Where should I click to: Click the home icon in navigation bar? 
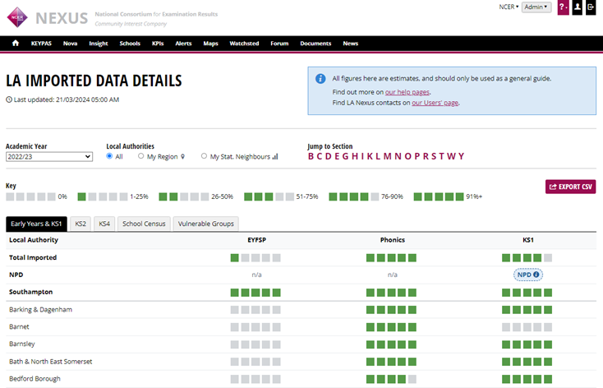[16, 43]
